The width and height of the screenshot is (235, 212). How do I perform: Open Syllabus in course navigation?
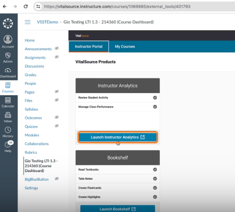click(31, 109)
